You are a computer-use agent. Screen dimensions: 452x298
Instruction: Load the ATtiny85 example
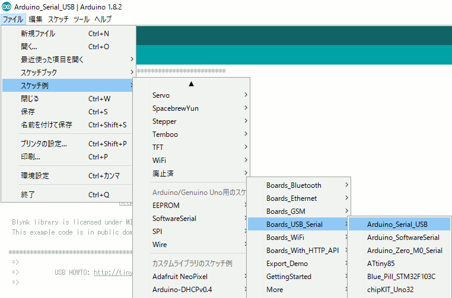[399, 264]
